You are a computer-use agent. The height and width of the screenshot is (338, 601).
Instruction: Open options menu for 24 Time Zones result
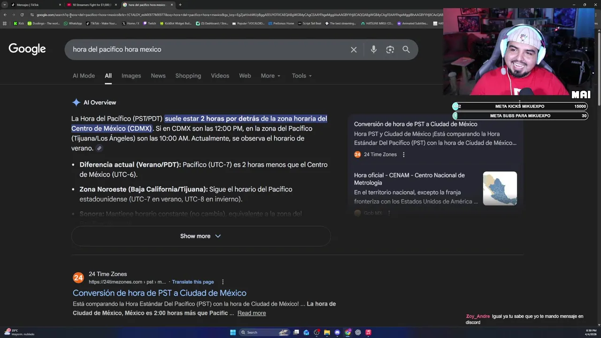[223, 282]
